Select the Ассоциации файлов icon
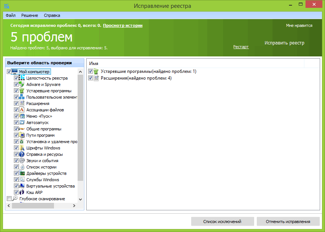325x232 pixels. click(22, 110)
